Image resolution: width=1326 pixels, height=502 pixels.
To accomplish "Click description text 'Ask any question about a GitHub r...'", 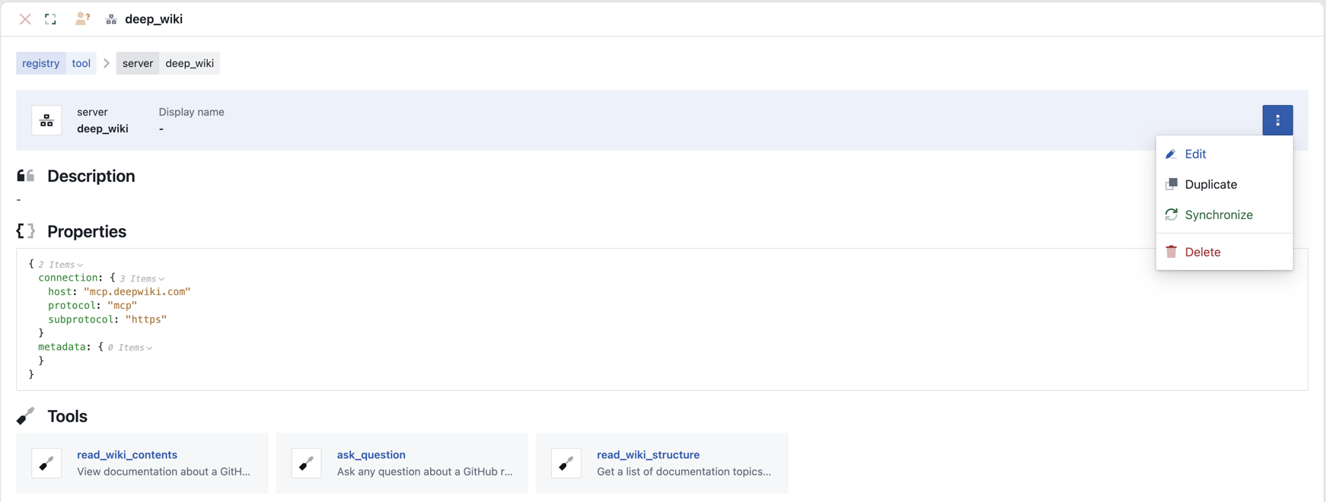I will coord(425,472).
